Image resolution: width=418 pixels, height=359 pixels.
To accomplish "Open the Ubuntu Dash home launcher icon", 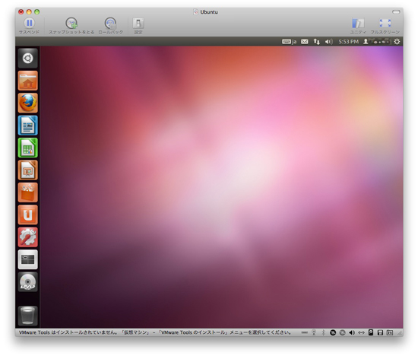I will point(27,58).
